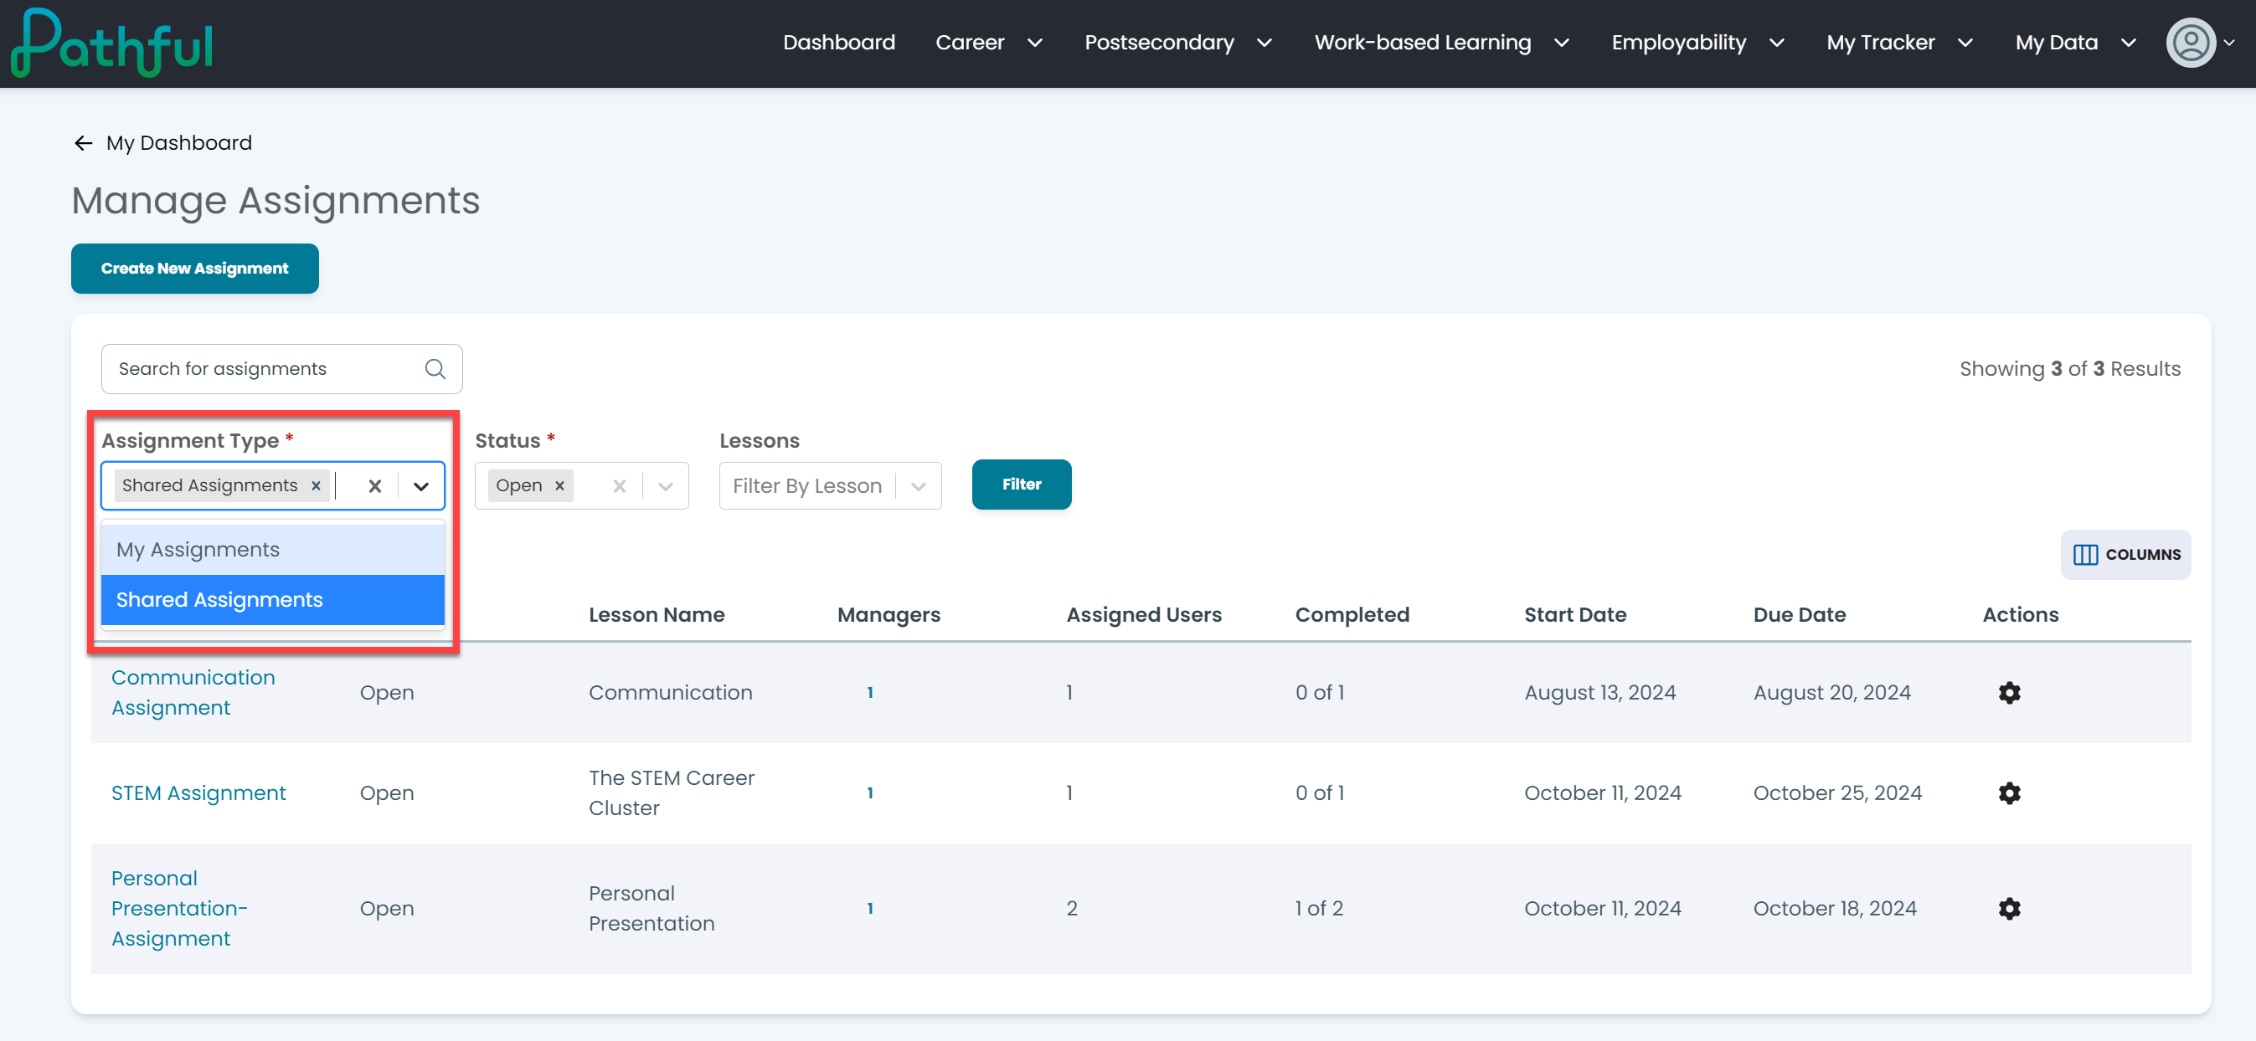Click the 'Personal Presentation' lesson name cell

coord(652,909)
